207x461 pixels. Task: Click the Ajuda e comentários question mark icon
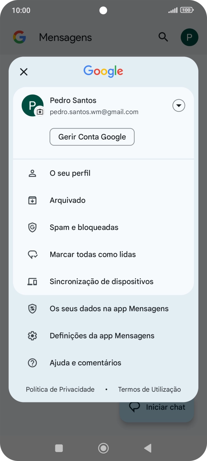click(32, 362)
